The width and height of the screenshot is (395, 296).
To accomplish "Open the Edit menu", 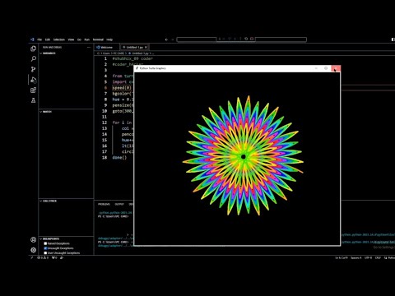I will (48, 39).
